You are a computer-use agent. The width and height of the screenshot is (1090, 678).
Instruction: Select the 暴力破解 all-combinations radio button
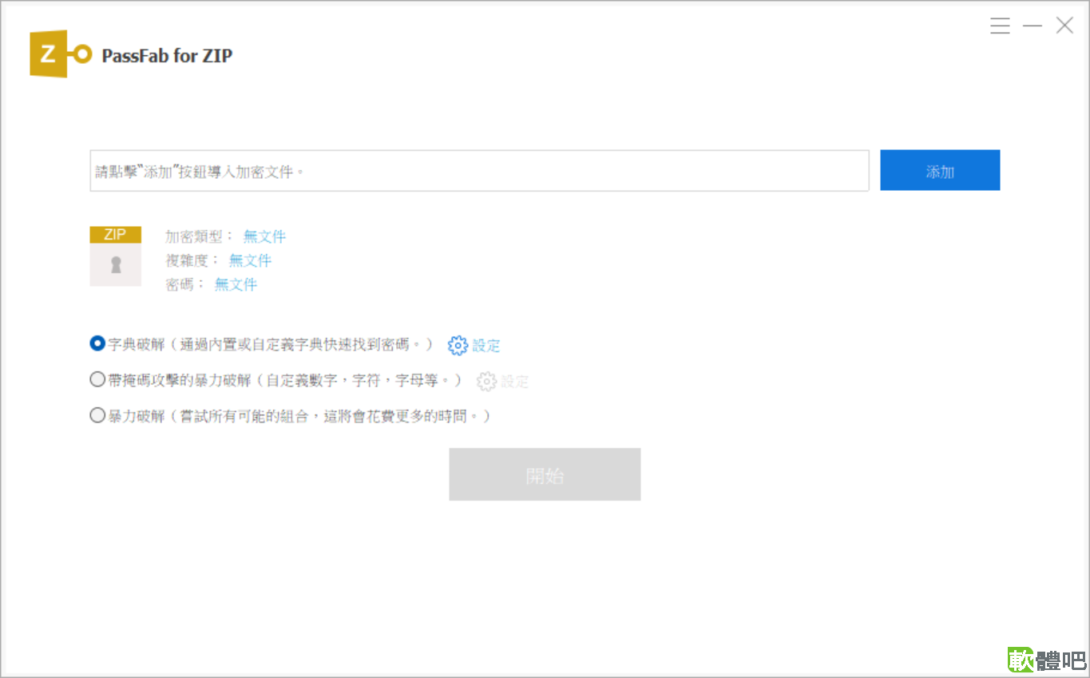97,415
